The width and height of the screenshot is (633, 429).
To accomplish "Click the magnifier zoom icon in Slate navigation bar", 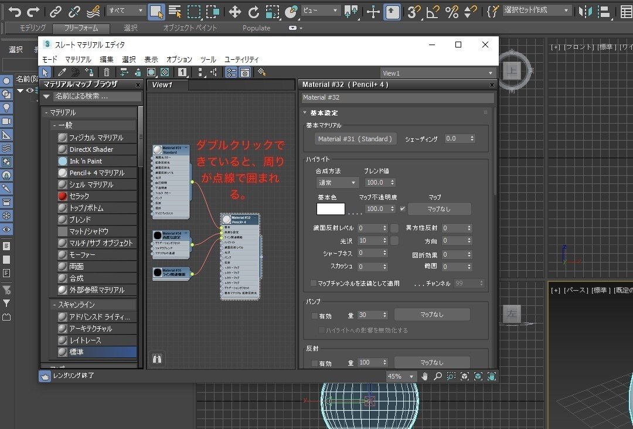I will (x=437, y=376).
